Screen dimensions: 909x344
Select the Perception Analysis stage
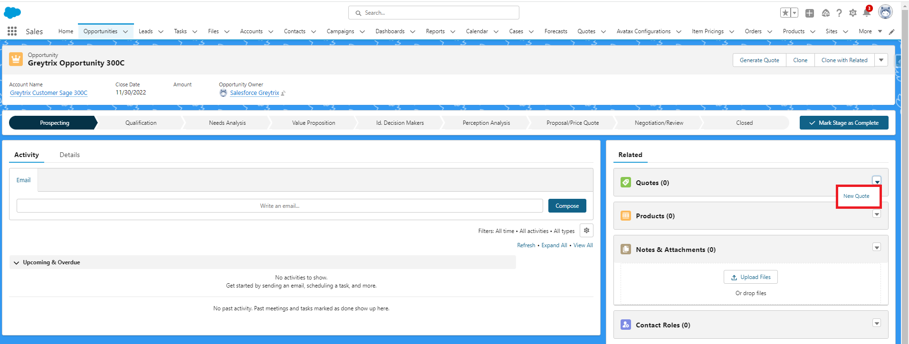click(x=486, y=123)
